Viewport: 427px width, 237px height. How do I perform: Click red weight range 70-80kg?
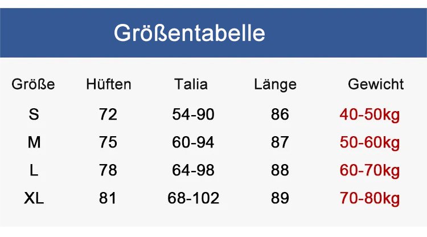coord(369,198)
